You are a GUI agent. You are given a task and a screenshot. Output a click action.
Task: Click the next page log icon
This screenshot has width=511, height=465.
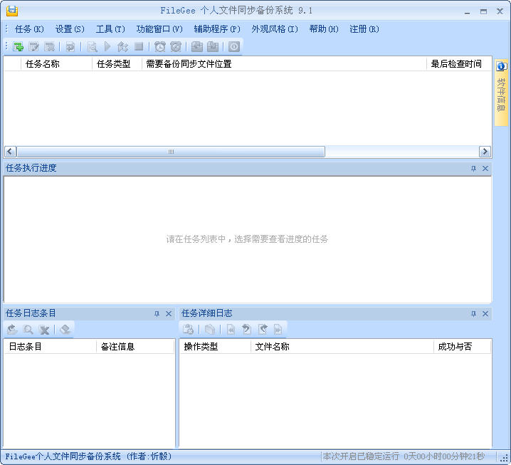pos(263,330)
